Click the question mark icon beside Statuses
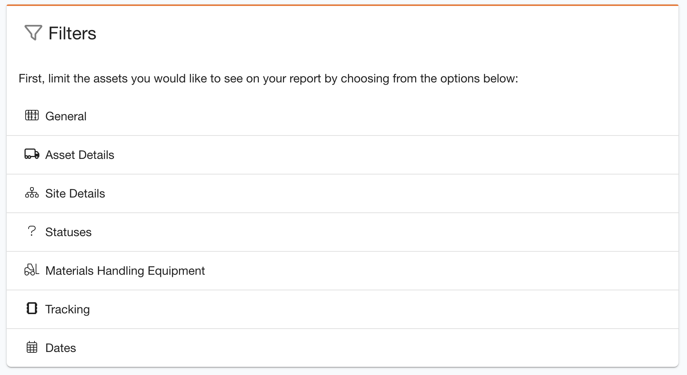 point(32,232)
